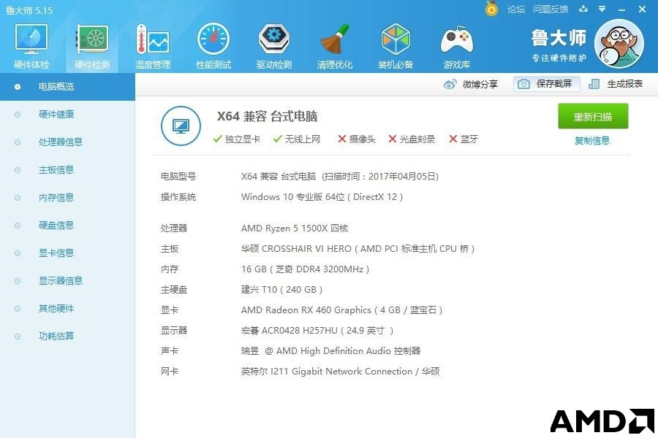Screen dimensions: 658x438
Task: Click the X64 兼容 台式电脑 heading
Action: (x=267, y=116)
